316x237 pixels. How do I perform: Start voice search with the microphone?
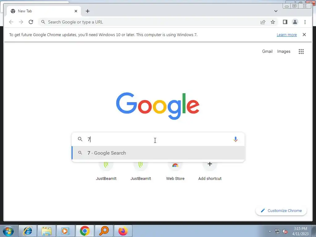(235, 139)
